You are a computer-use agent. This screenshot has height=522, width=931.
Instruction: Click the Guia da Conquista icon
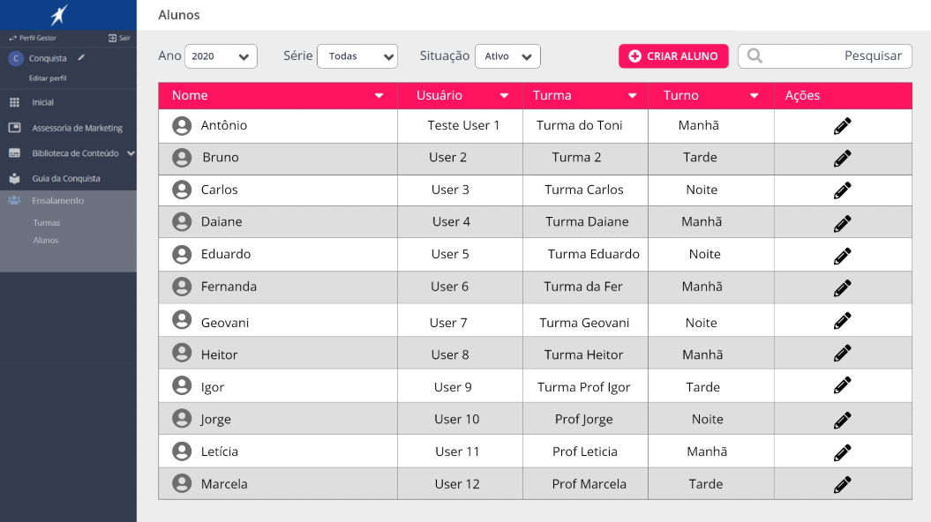tap(14, 178)
